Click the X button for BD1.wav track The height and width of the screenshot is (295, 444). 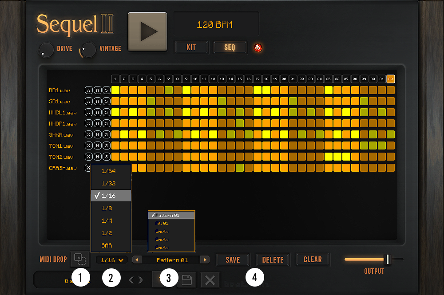88,90
